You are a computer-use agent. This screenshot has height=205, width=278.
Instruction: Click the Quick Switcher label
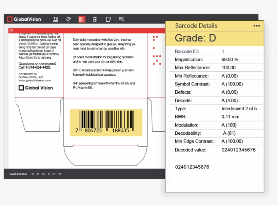click(x=18, y=174)
